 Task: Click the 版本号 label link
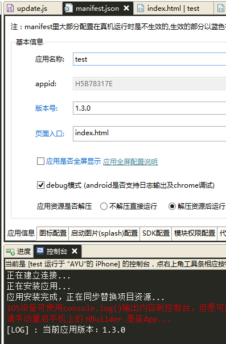click(x=47, y=108)
